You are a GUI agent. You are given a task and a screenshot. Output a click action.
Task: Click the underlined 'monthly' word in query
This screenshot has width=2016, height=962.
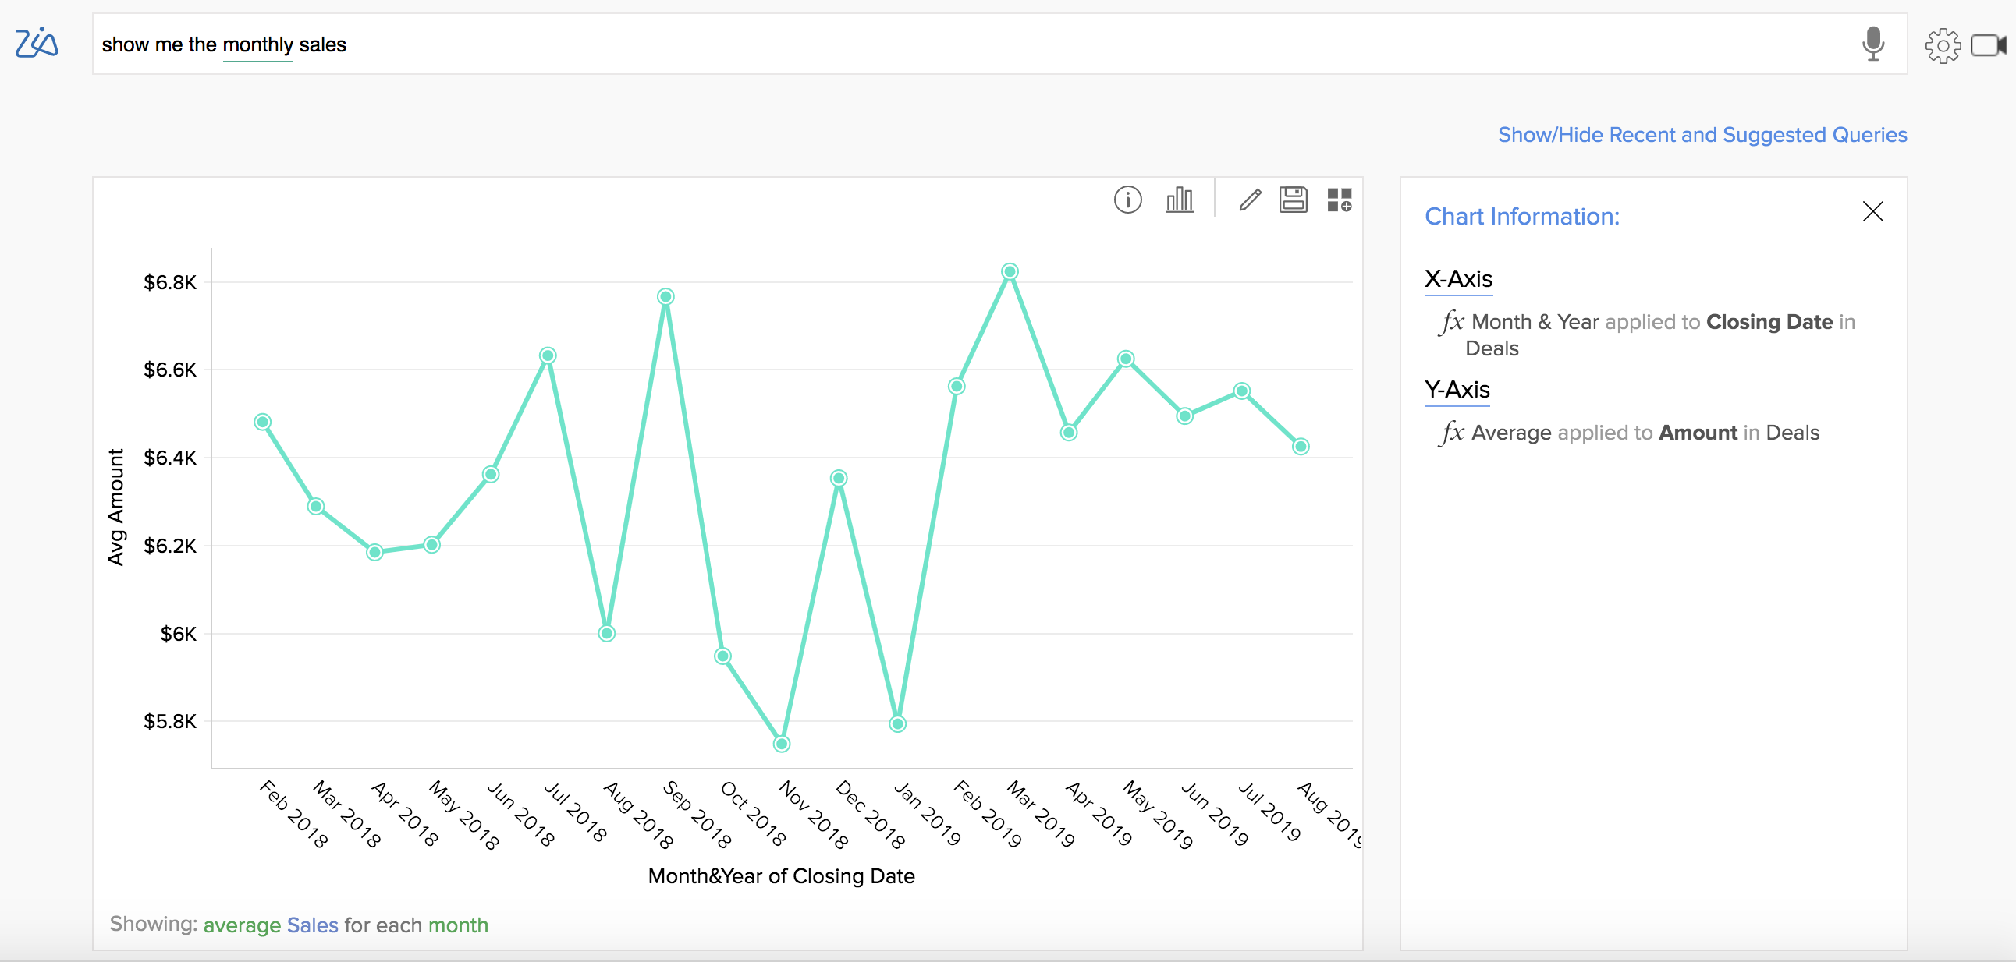pyautogui.click(x=257, y=45)
